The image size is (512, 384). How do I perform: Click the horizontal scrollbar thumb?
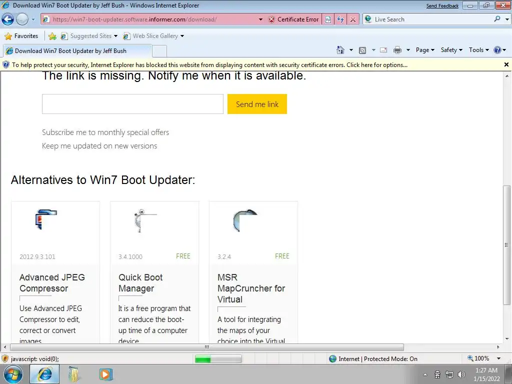pyautogui.click(x=207, y=347)
